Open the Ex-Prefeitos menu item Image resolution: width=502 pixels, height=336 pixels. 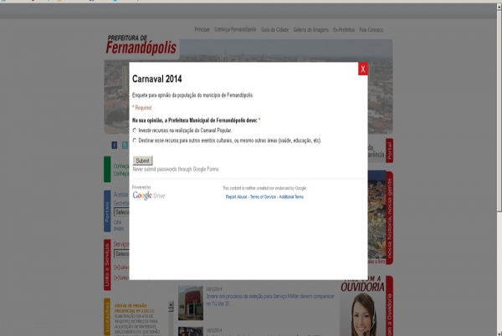pos(344,29)
